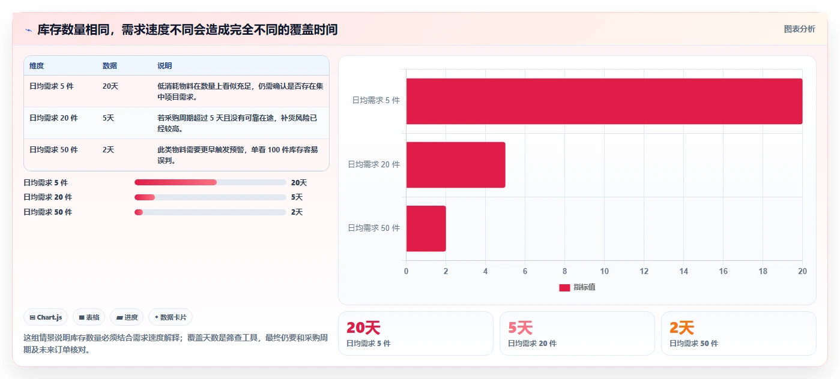Click the progress bar for 日均需求 5 件
Viewport: 840px width, 379px height.
pyautogui.click(x=210, y=182)
